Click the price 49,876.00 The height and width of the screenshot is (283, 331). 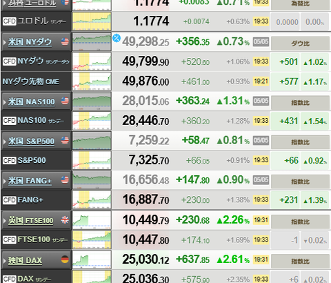point(146,81)
